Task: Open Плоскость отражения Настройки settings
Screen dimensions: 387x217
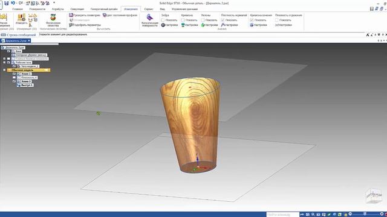Action: click(x=284, y=25)
